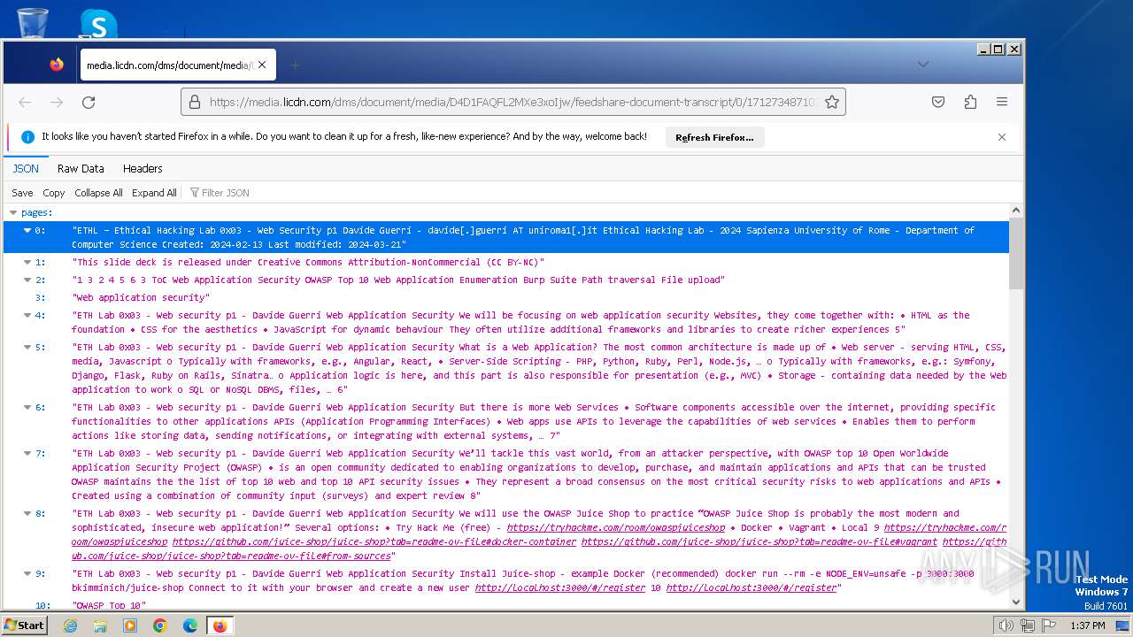Click Collapse All in JSON toolbar

point(98,193)
